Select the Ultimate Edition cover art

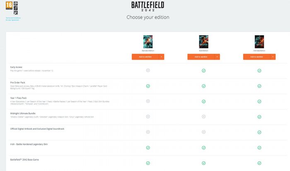pyautogui.click(x=259, y=41)
